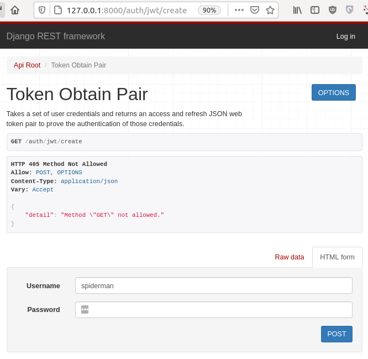Viewport: 368px width, 359px height.
Task: Click the page info document icon
Action: (x=57, y=10)
